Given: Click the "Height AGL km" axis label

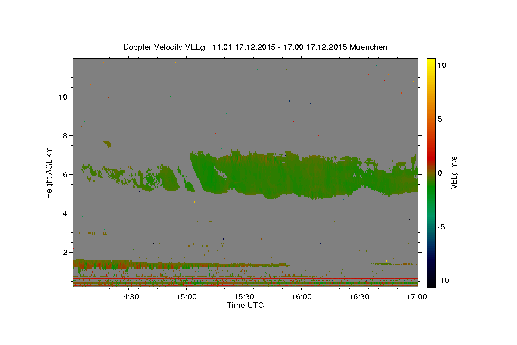Looking at the screenshot, I should 49,172.
